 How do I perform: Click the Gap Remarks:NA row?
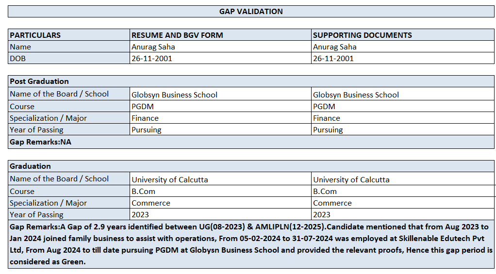click(x=41, y=142)
